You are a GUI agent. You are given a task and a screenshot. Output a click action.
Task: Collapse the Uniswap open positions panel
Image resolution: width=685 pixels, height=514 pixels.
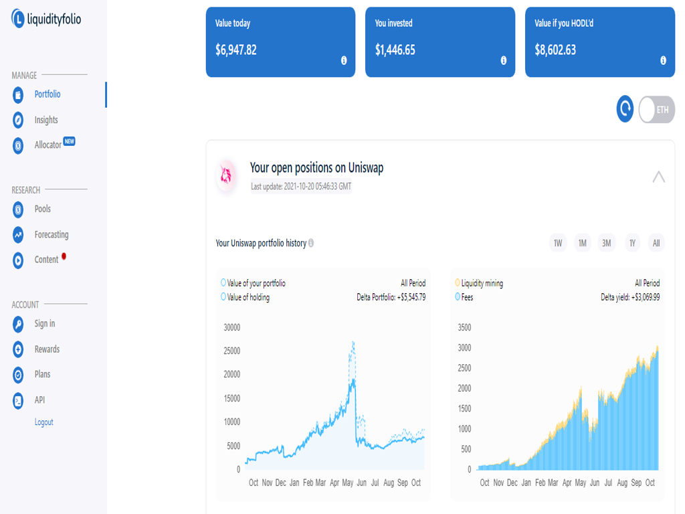click(x=658, y=177)
